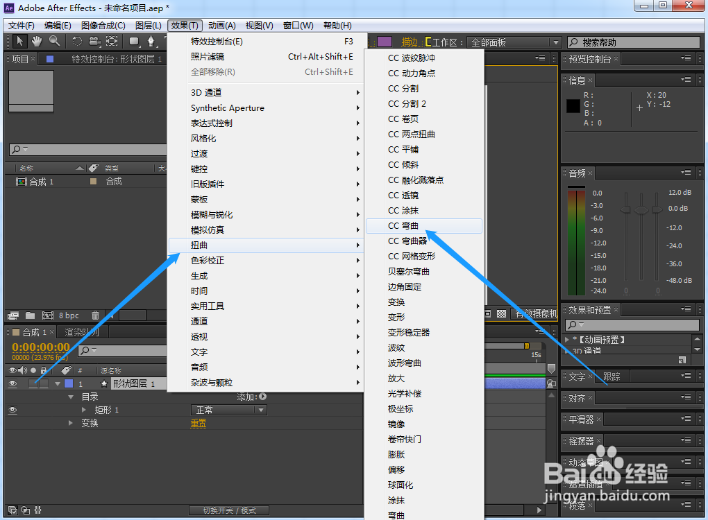Click the new preset icon in Effects panel
708x520 pixels.
click(x=682, y=359)
